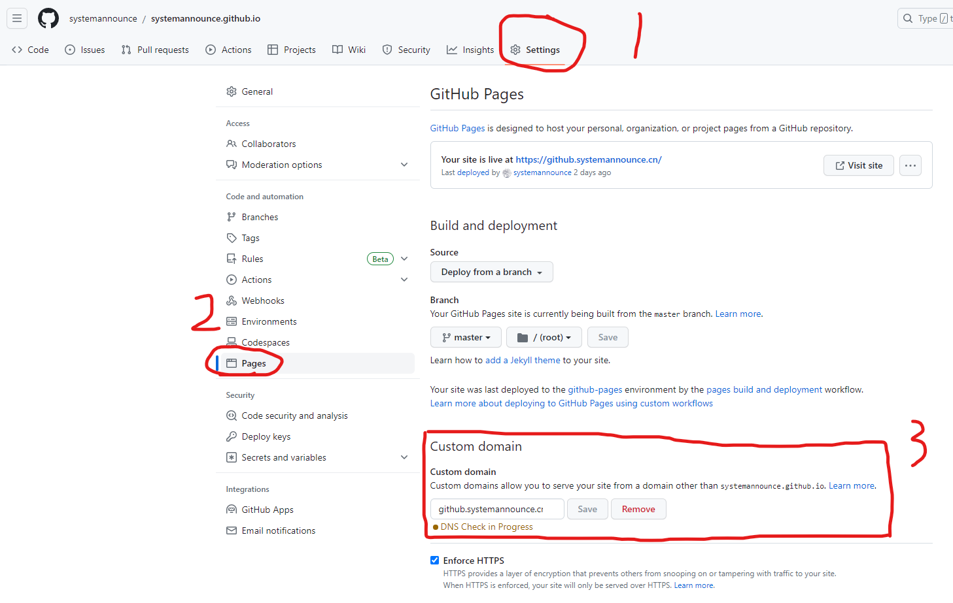Select the Settings tab

tap(535, 50)
